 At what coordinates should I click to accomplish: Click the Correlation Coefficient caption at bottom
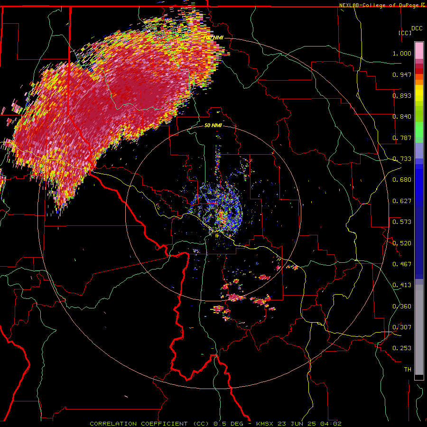pos(216,424)
